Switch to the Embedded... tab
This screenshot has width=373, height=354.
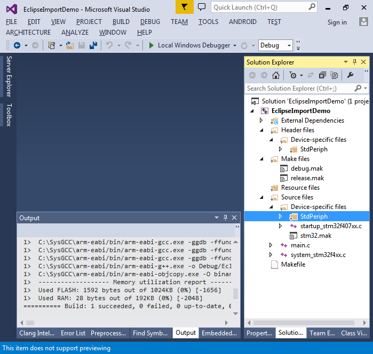pos(219,333)
